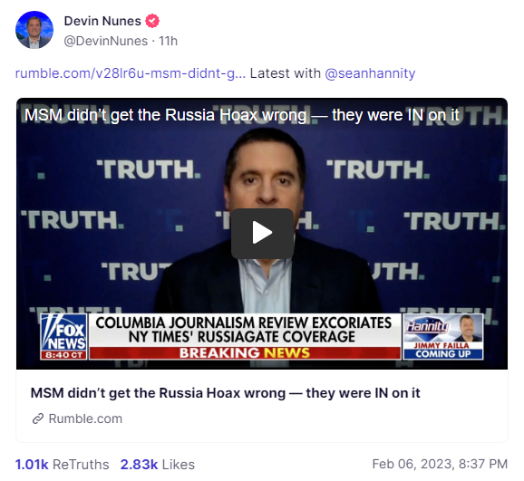Click the link chain icon beside Rumble.com
Screen dimensions: 524x481
point(38,418)
